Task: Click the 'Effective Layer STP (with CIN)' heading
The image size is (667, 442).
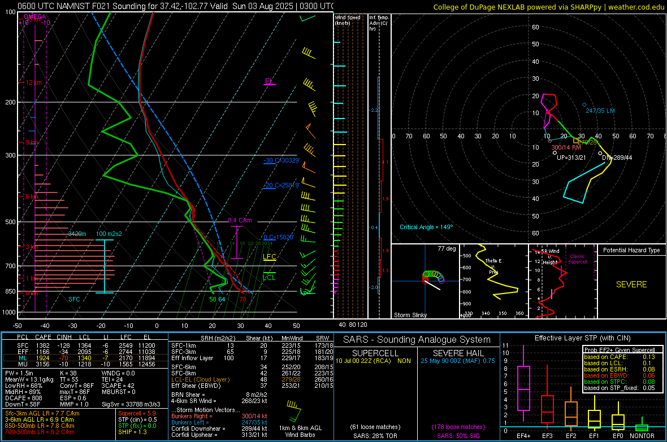Action: [x=582, y=338]
